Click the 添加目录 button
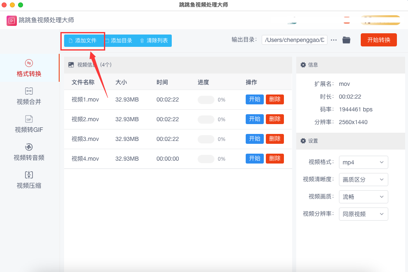This screenshot has width=408, height=272. pyautogui.click(x=119, y=41)
